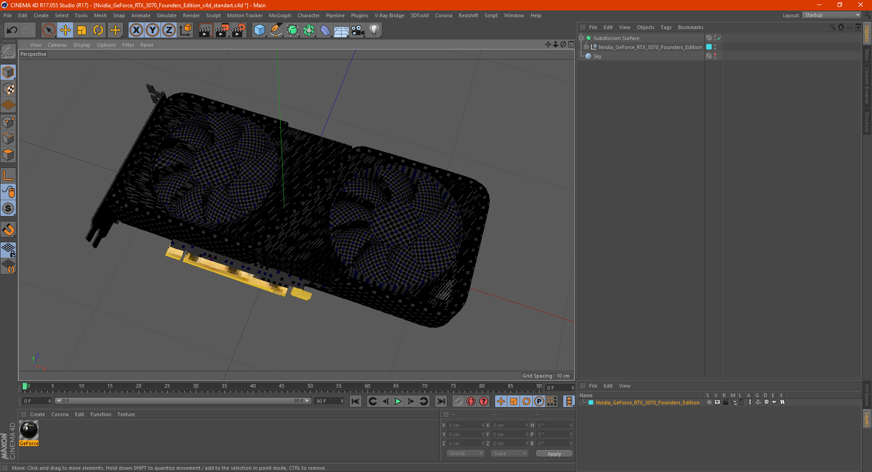Go to start of animation
This screenshot has height=472, width=872.
[356, 401]
